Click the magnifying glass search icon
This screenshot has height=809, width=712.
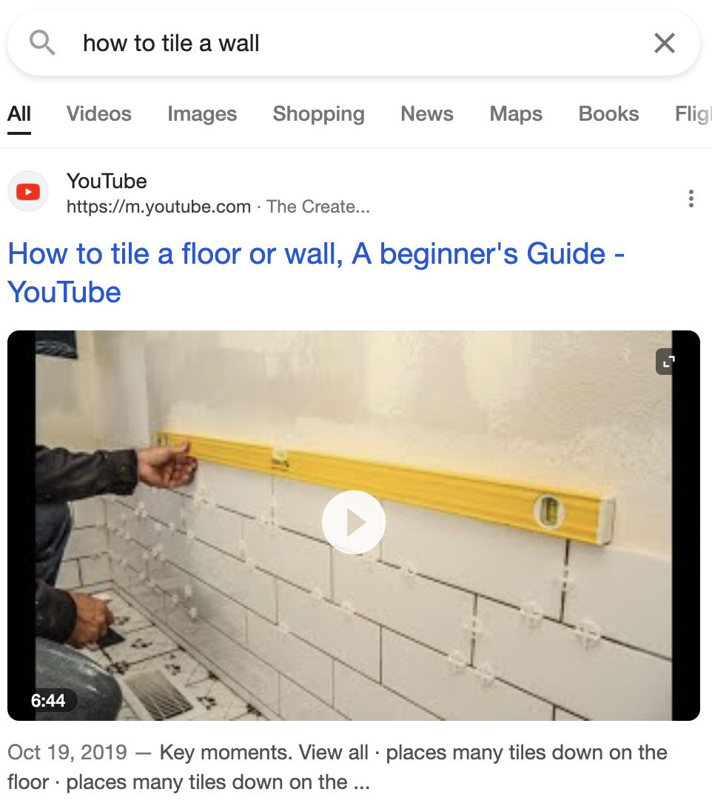(x=41, y=42)
